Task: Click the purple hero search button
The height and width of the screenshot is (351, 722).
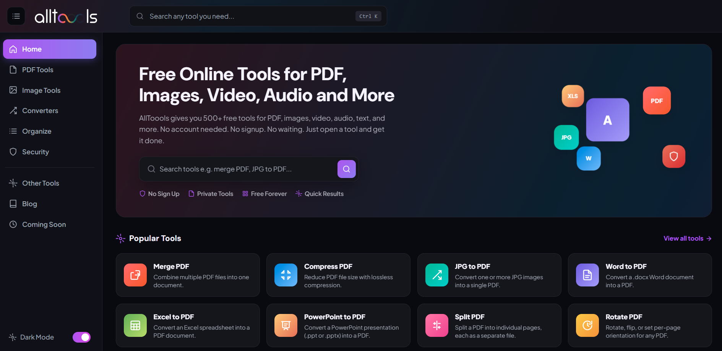Action: [x=347, y=169]
